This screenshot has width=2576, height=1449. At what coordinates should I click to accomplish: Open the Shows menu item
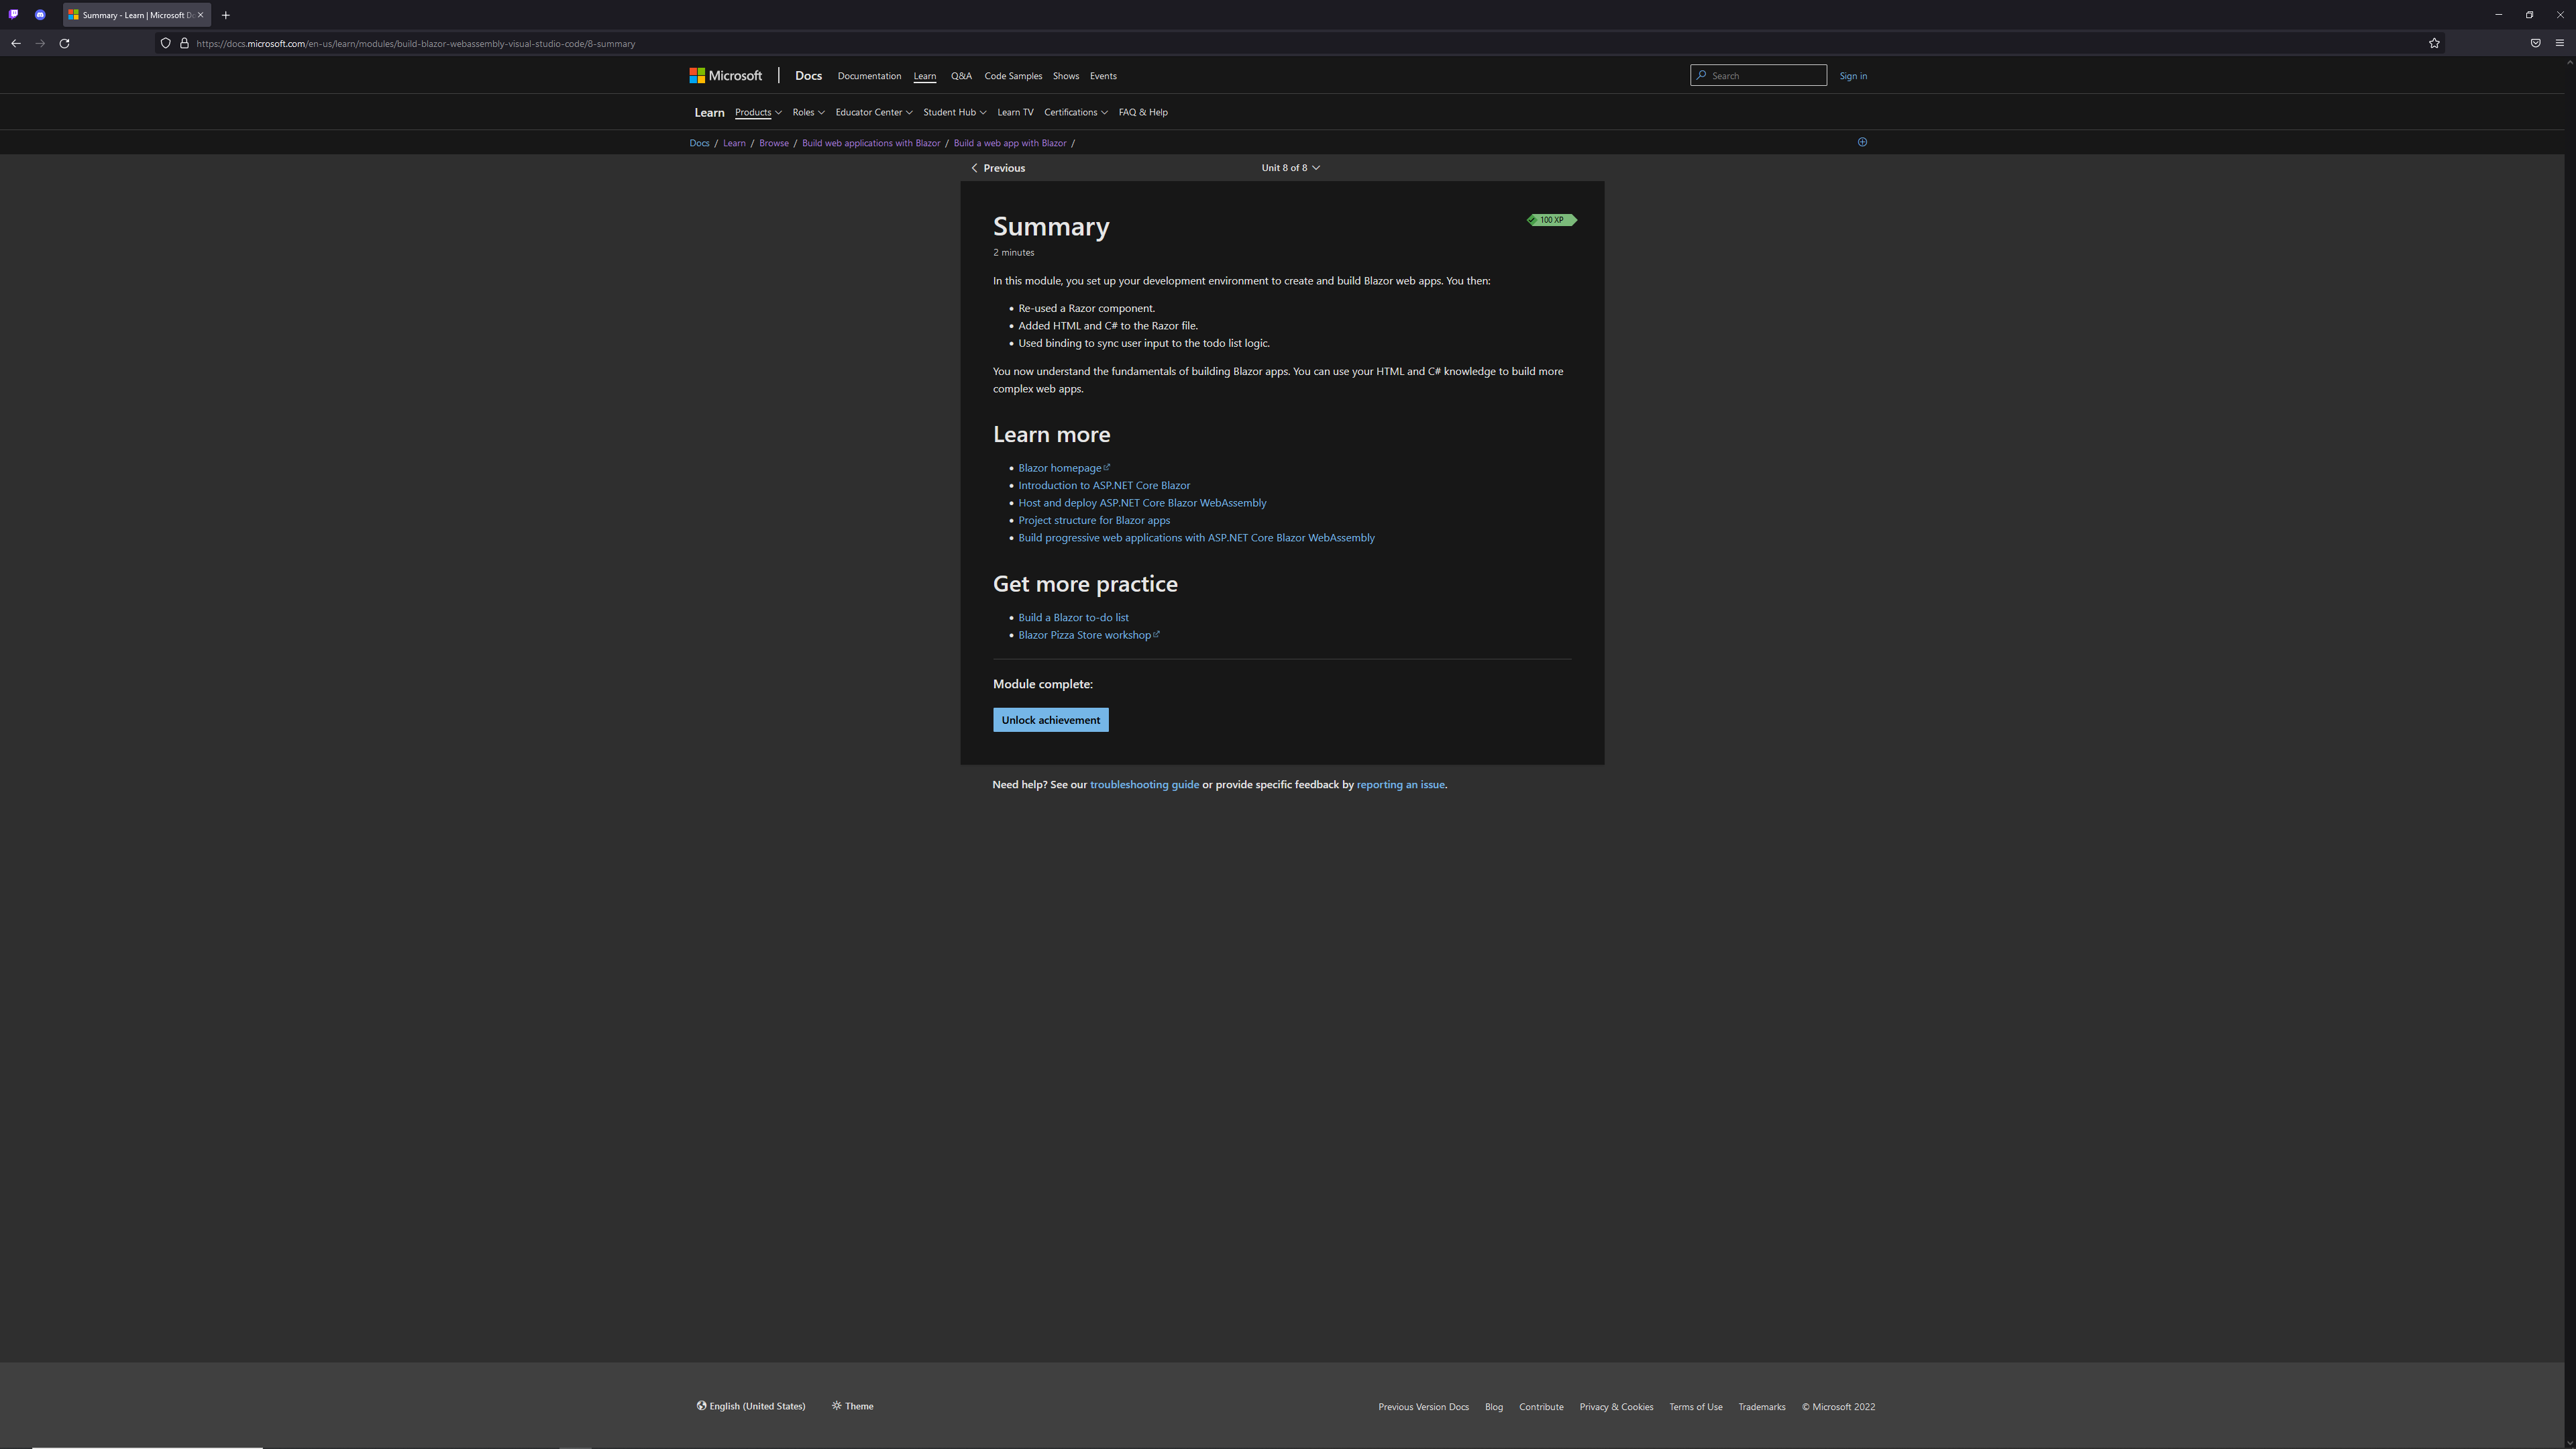pyautogui.click(x=1066, y=76)
